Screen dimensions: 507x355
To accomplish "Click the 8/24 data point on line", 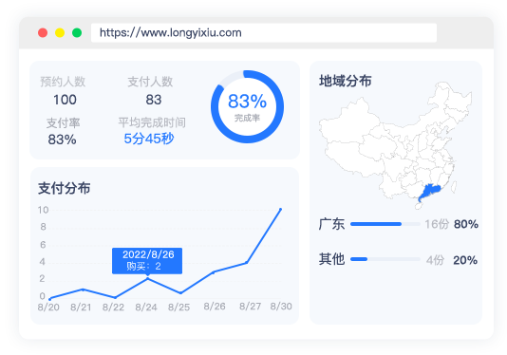I will [x=147, y=278].
